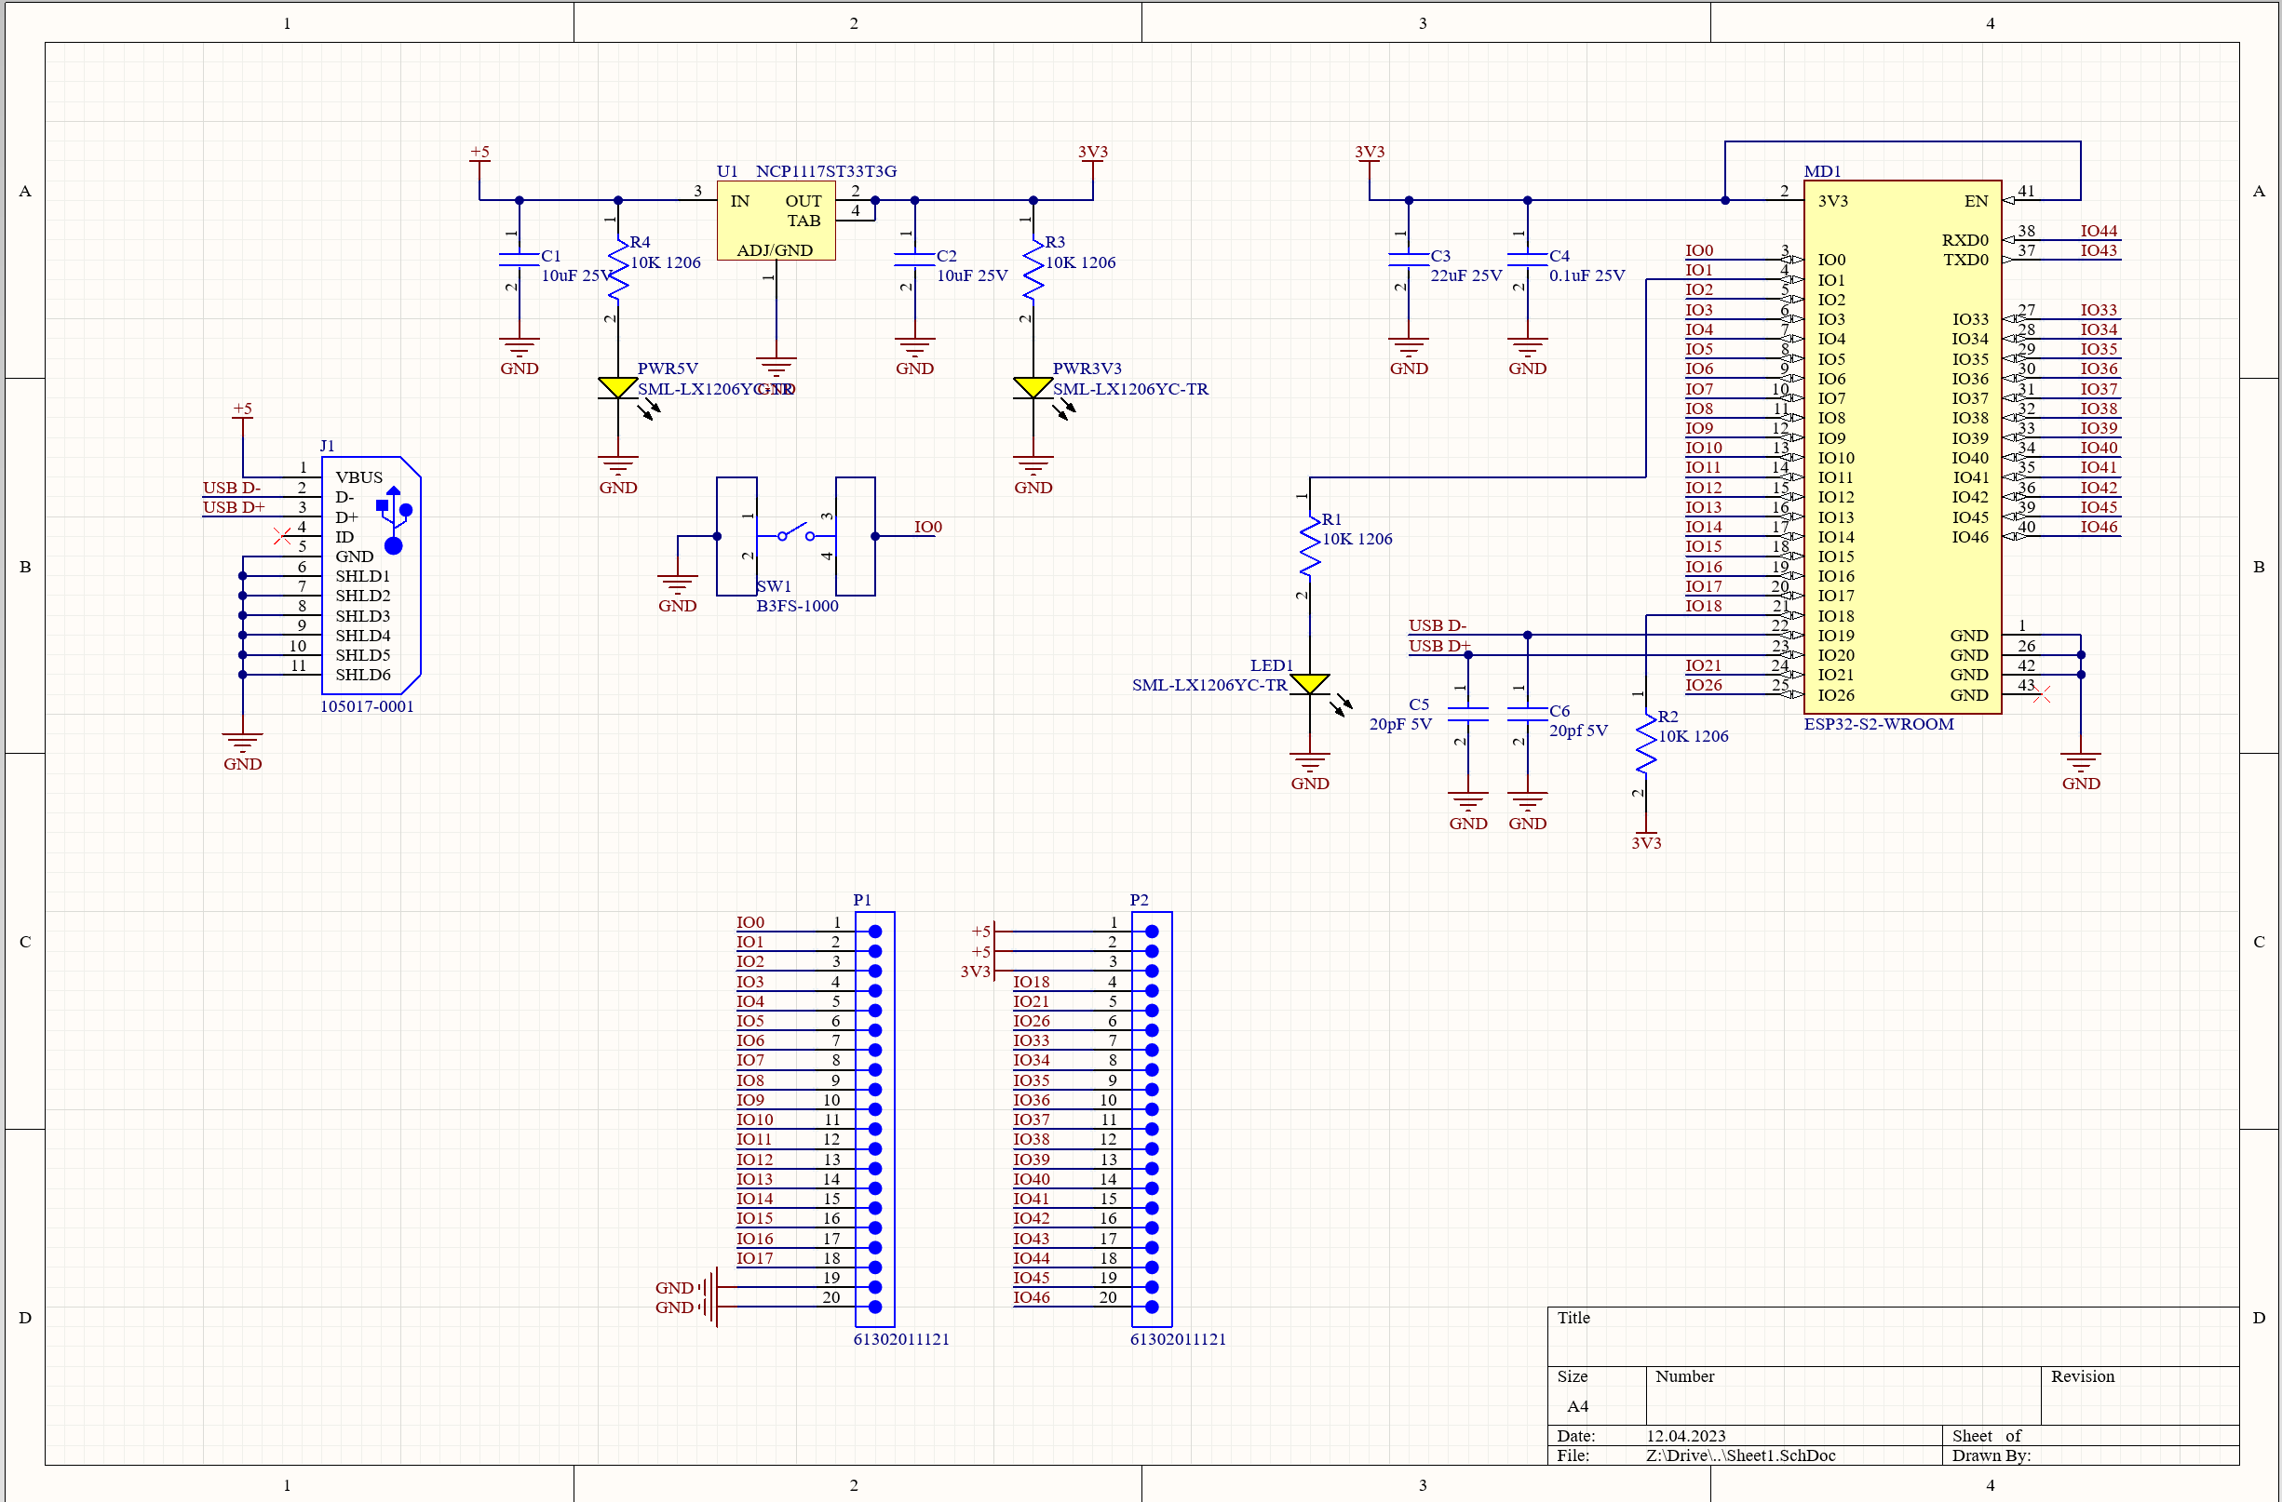Click the P2 header connector body
Image resolution: width=2282 pixels, height=1502 pixels.
(x=1152, y=1119)
